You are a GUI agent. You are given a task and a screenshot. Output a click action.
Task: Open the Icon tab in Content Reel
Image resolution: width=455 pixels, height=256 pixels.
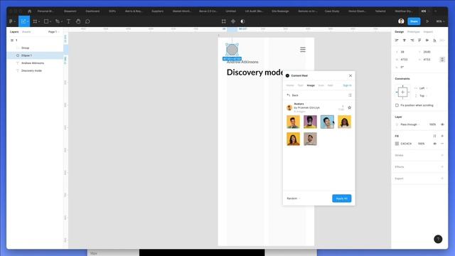pyautogui.click(x=321, y=85)
